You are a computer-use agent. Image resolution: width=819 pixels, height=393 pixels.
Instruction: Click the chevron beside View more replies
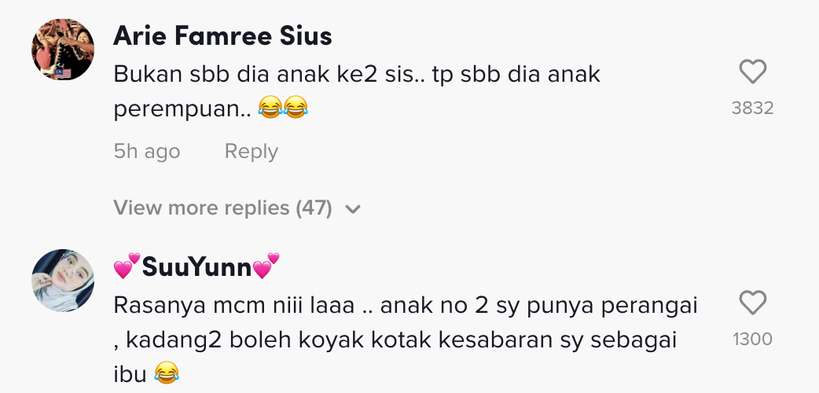[353, 209]
